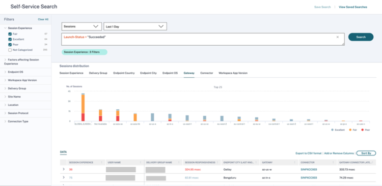Open View Saved Searches
Viewport: 382px width, 186px height.
(353, 7)
